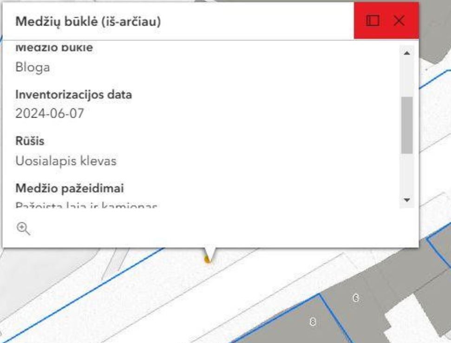The width and height of the screenshot is (451, 343).
Task: Select building number 8 on map
Action: coord(313,322)
